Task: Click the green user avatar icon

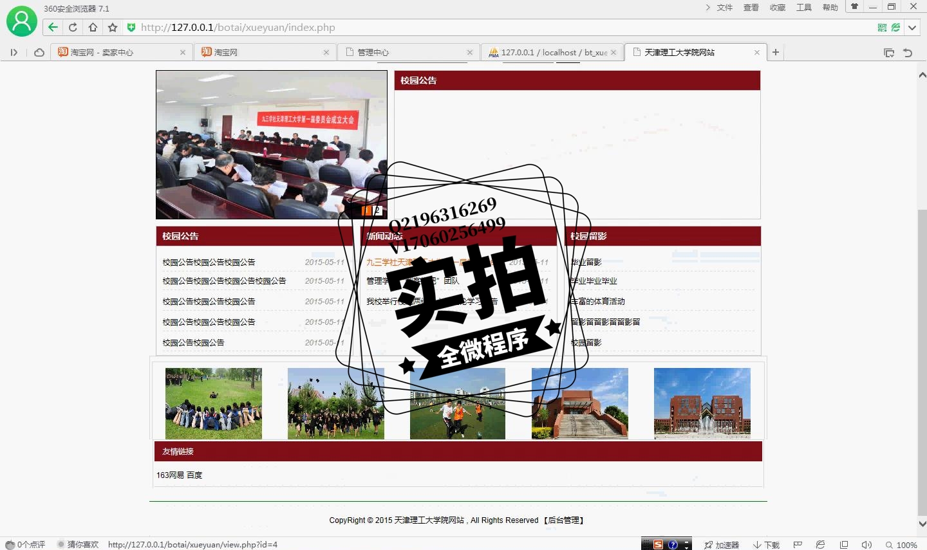Action: 22,21
